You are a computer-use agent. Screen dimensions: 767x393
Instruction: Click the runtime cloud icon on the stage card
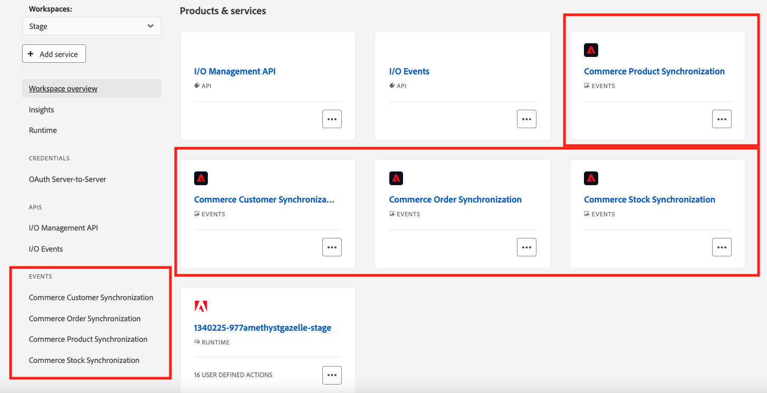coord(197,342)
